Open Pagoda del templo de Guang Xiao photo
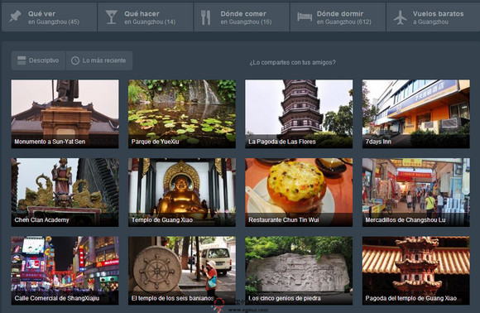Screen dimensions: 480x313 (415, 271)
